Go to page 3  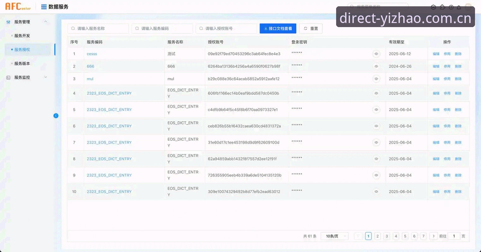(x=387, y=236)
